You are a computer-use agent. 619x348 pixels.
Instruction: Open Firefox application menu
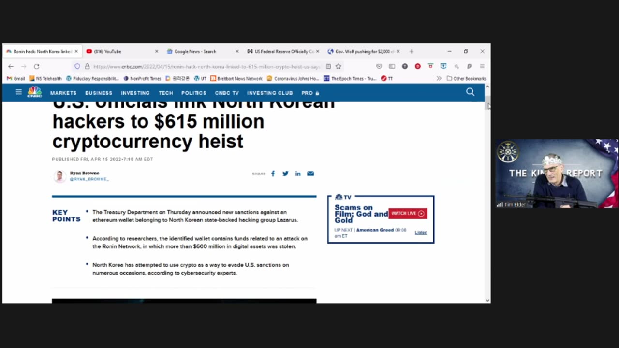pos(482,66)
